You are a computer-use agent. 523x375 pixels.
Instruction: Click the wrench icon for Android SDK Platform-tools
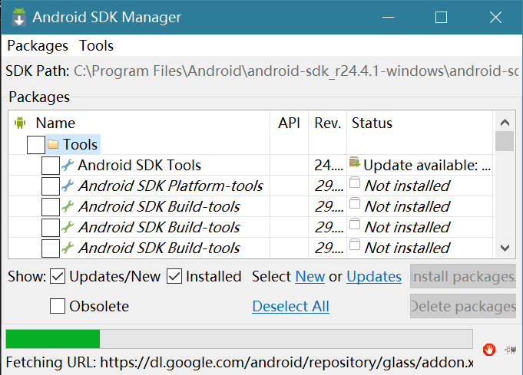click(68, 186)
